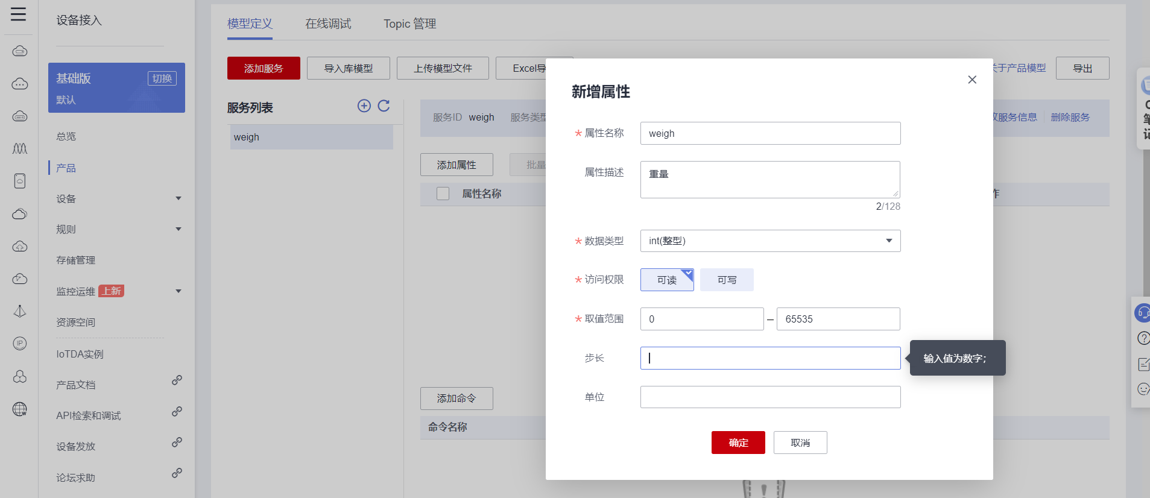Click the link icon next to API检索和调试
Screen dimensions: 1150x498
(x=177, y=412)
